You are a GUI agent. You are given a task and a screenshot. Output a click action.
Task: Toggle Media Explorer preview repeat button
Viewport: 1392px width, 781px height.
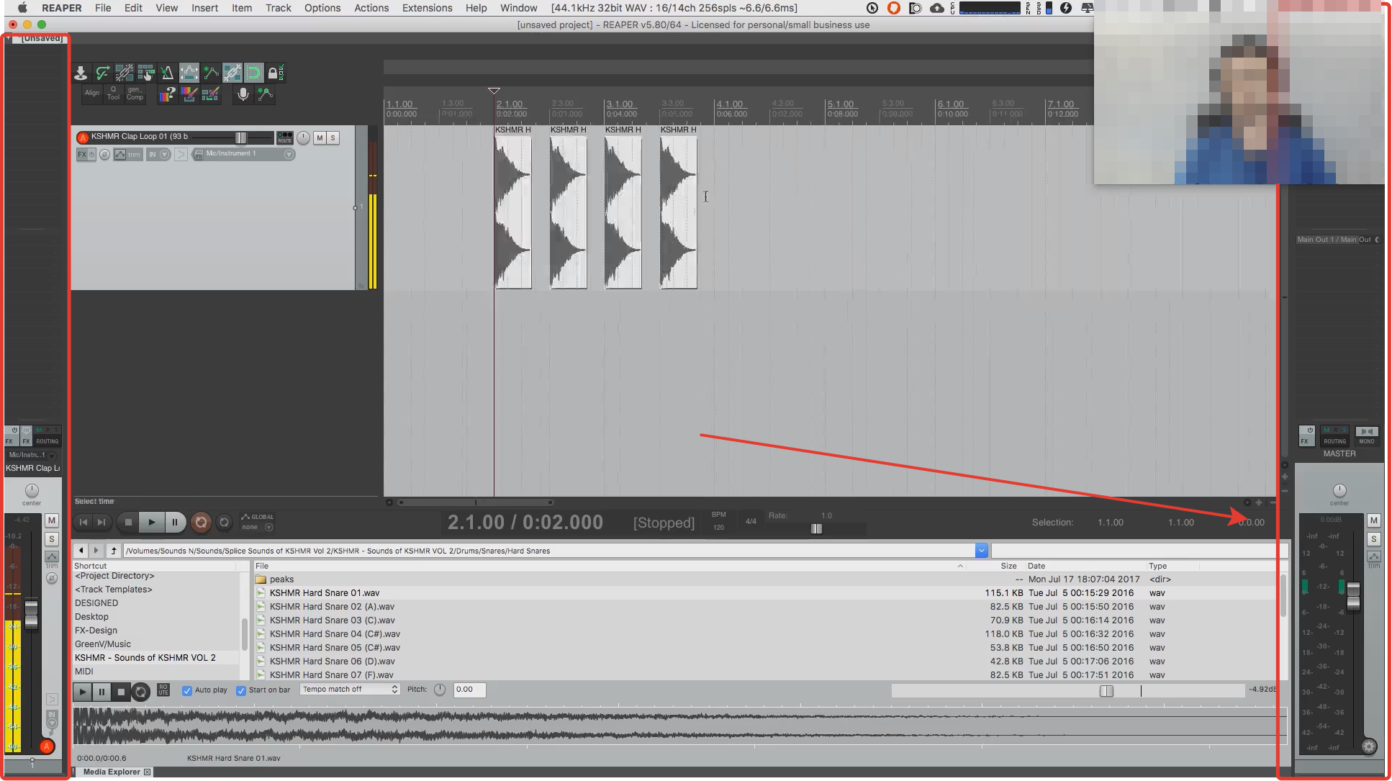coord(141,692)
